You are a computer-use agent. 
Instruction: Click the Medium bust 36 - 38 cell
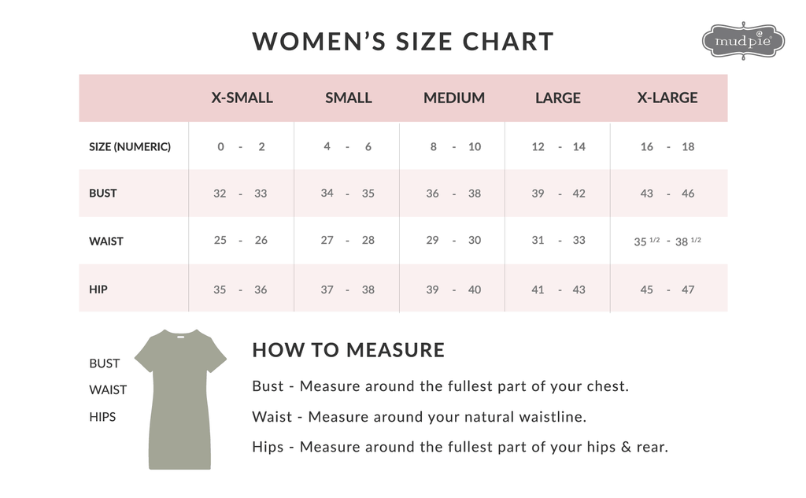(x=453, y=194)
